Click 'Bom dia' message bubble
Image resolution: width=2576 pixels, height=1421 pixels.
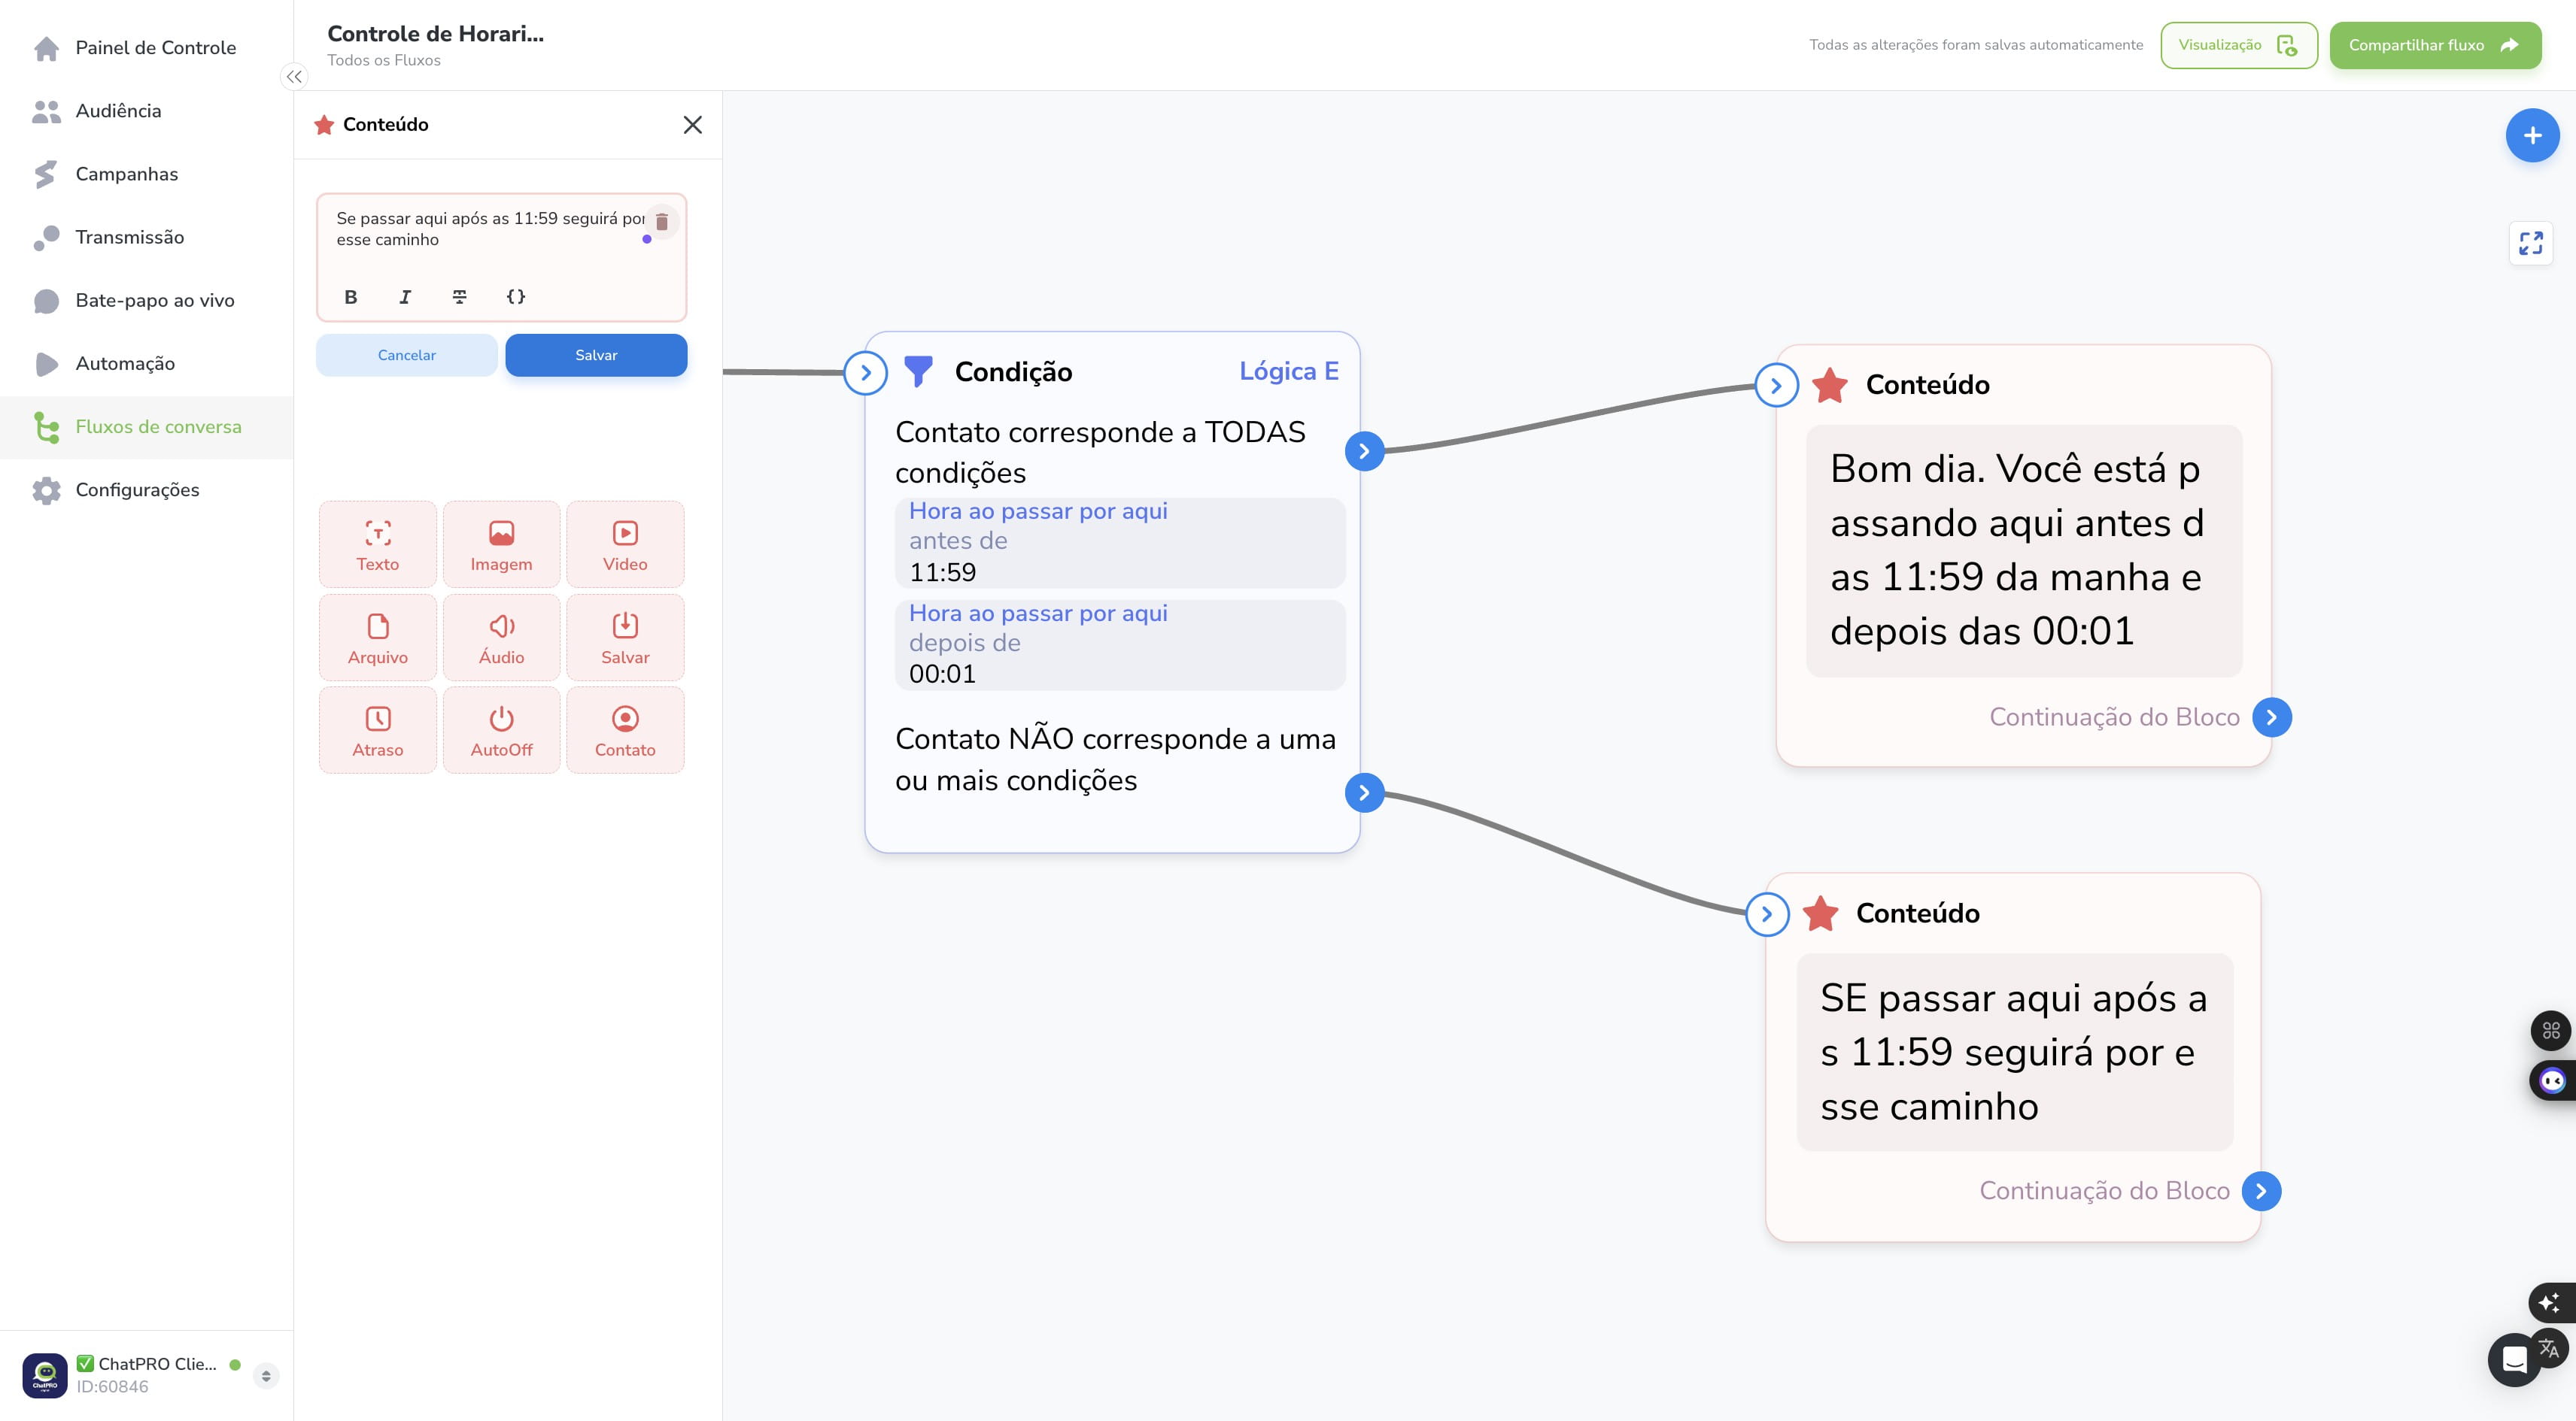click(2024, 550)
